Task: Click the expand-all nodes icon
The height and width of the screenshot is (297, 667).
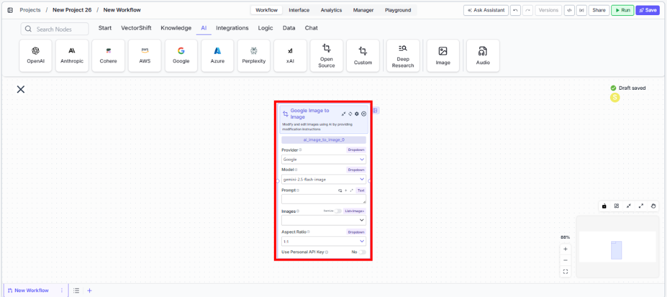Action: pos(641,206)
